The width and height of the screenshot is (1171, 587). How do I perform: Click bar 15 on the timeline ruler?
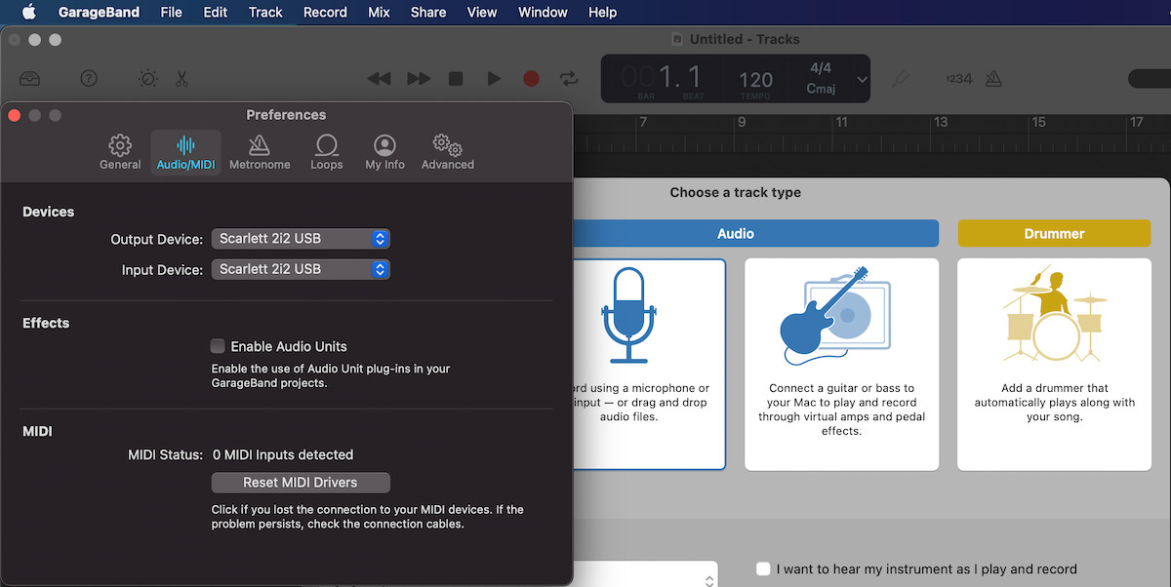(x=1039, y=123)
